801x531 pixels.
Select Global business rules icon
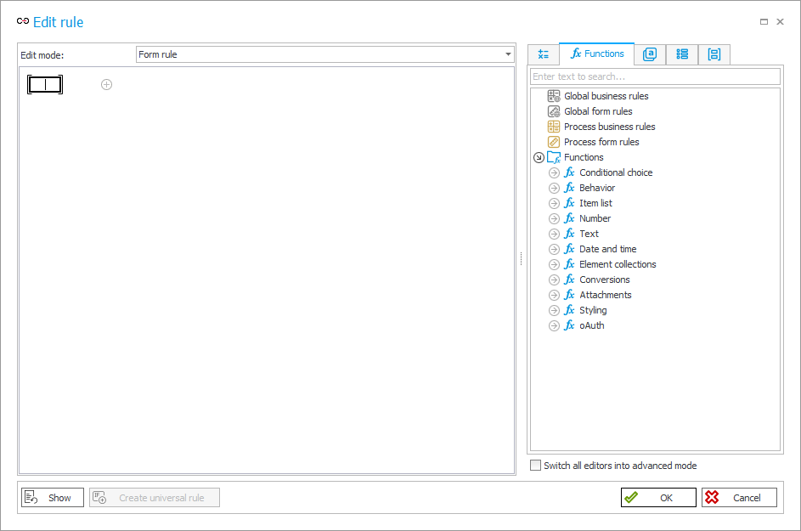(x=554, y=96)
